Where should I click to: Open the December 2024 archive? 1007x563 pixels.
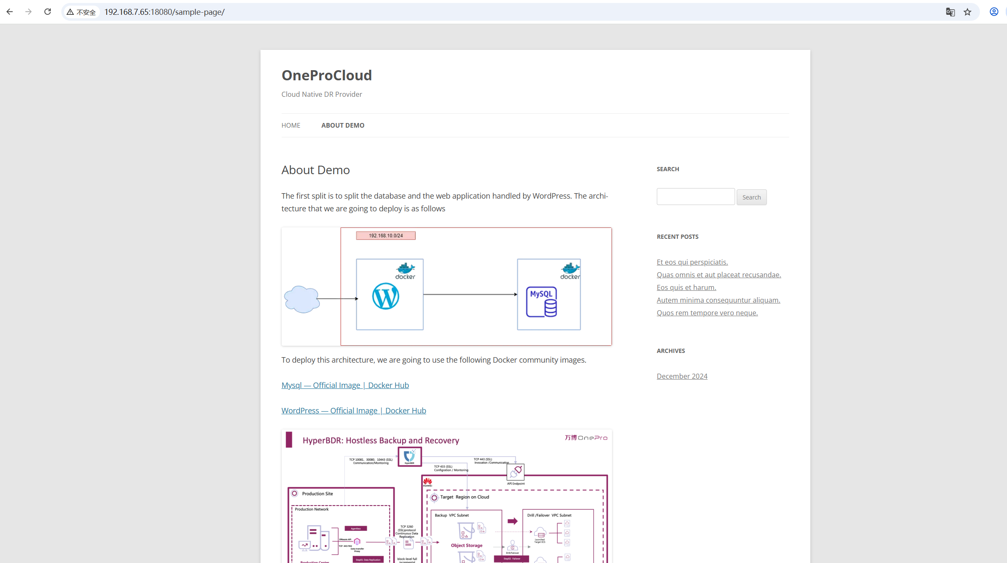(682, 376)
